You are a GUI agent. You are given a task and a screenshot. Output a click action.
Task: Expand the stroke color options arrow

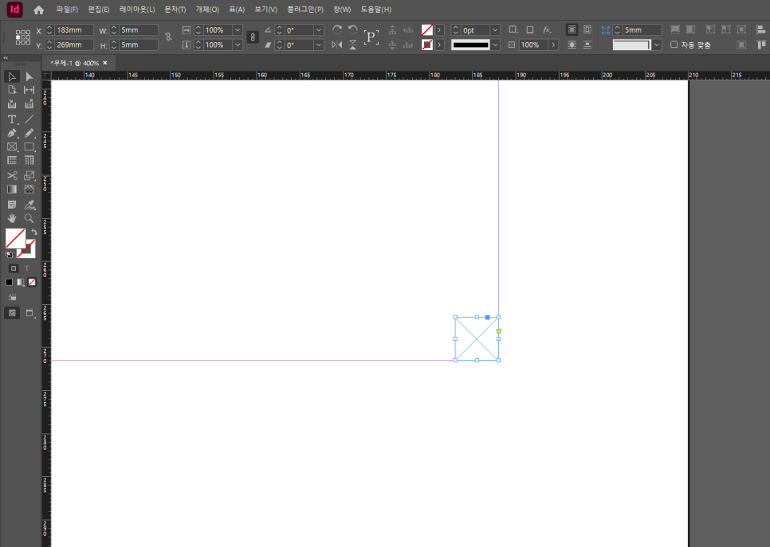(439, 45)
